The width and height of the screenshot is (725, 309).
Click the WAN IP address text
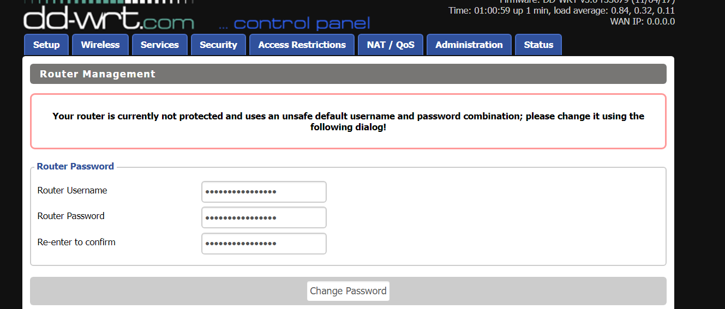point(642,22)
